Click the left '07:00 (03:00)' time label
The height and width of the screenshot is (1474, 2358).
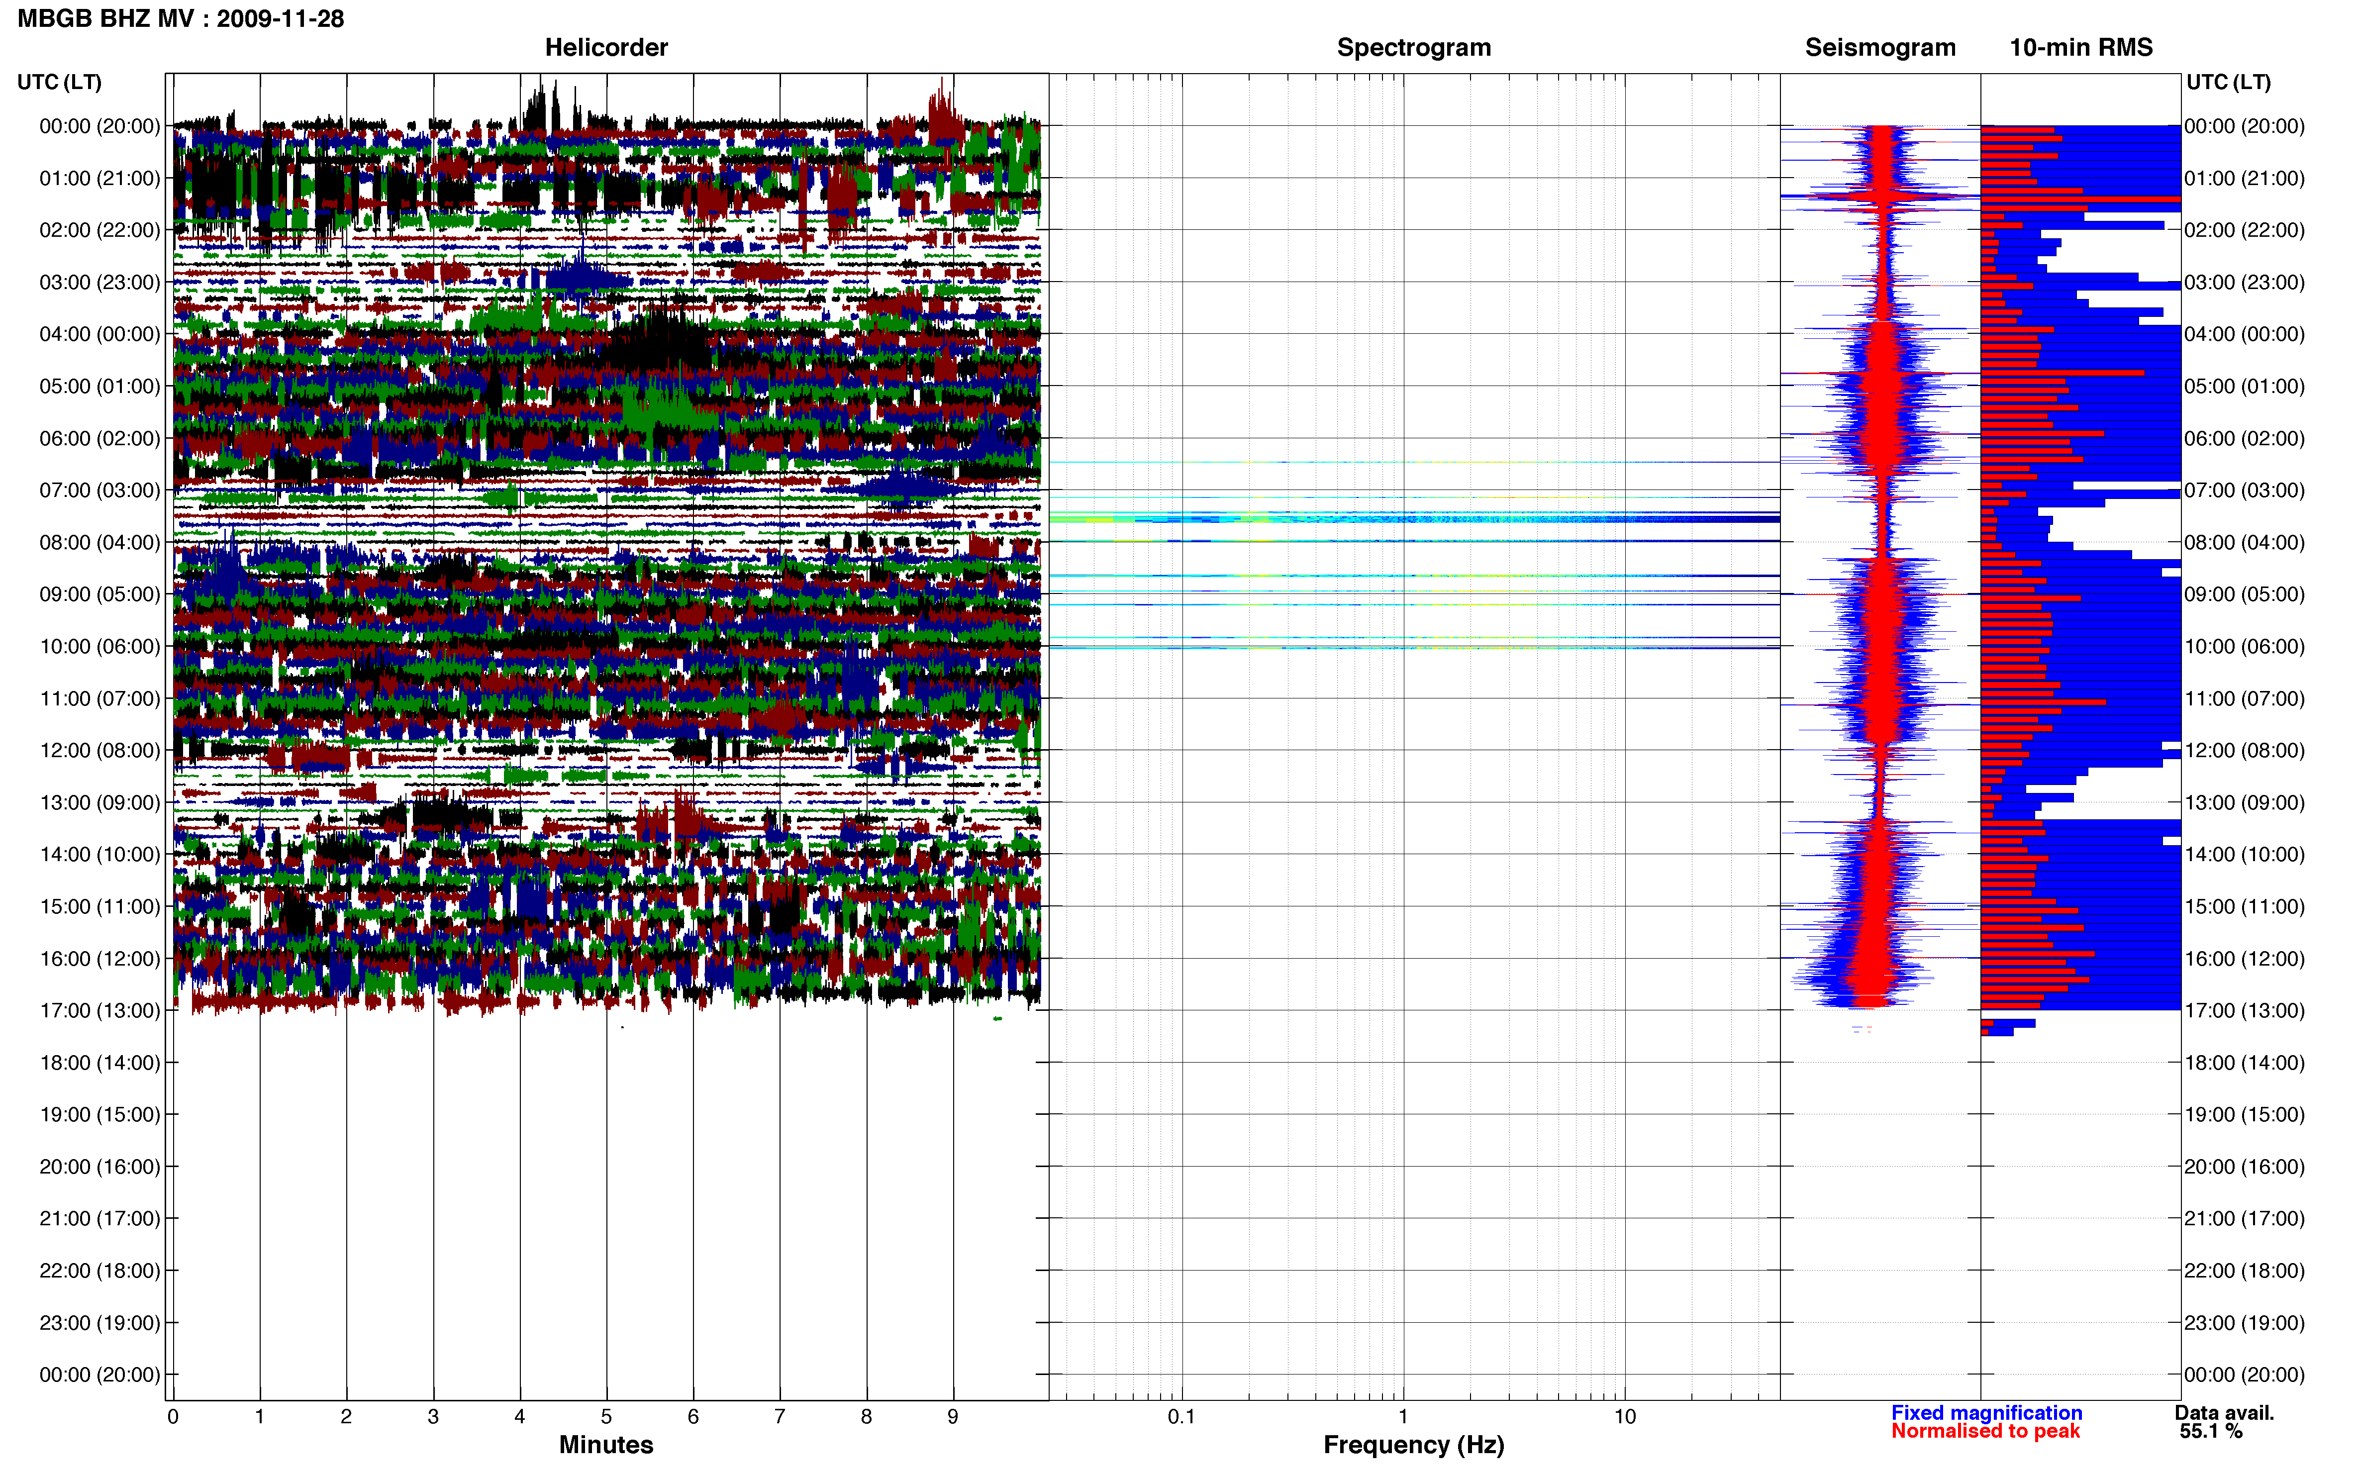[x=99, y=491]
